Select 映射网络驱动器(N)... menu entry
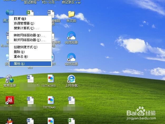 (30, 35)
